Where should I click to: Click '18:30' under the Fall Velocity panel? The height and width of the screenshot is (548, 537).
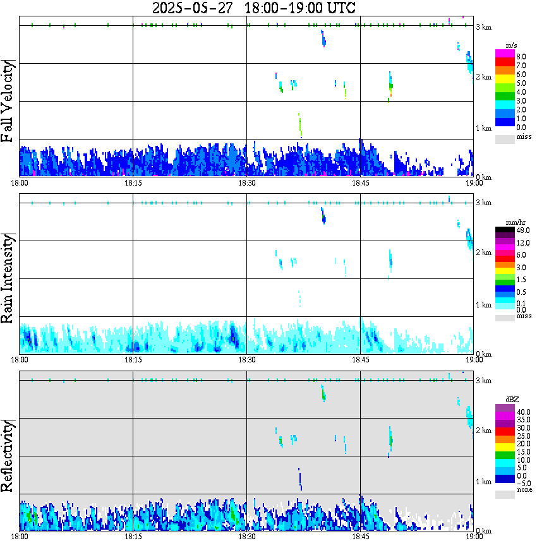pos(246,183)
